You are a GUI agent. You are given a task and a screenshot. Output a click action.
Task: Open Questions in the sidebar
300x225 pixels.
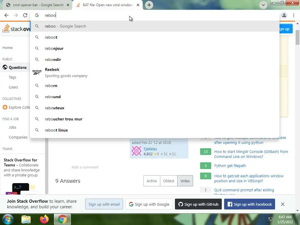click(x=18, y=67)
